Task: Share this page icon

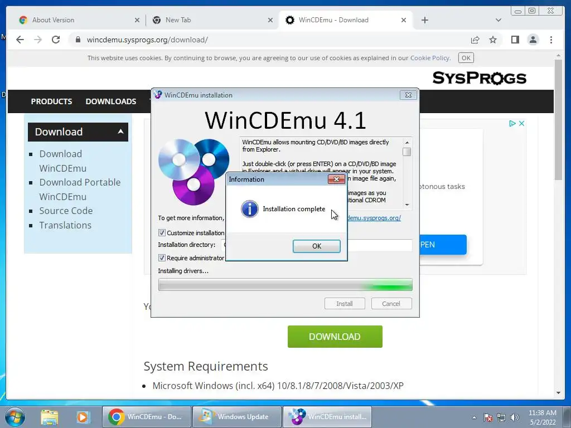Action: (x=475, y=40)
